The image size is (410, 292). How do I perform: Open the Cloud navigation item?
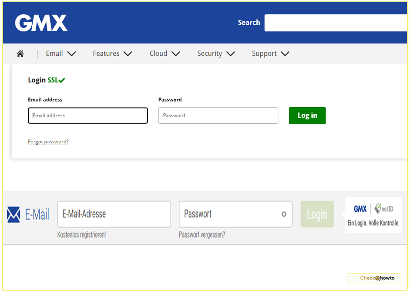click(x=158, y=54)
